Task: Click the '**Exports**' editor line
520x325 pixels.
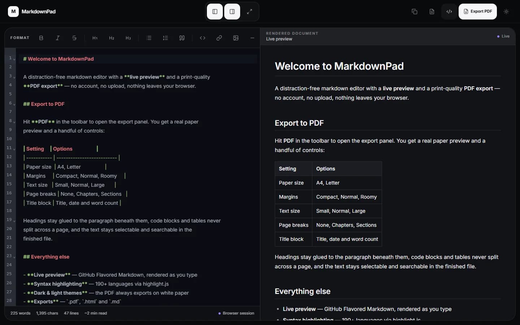Action: [138, 302]
